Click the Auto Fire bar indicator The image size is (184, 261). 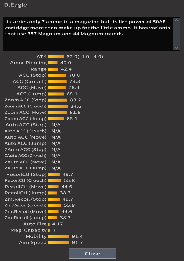pos(49,224)
